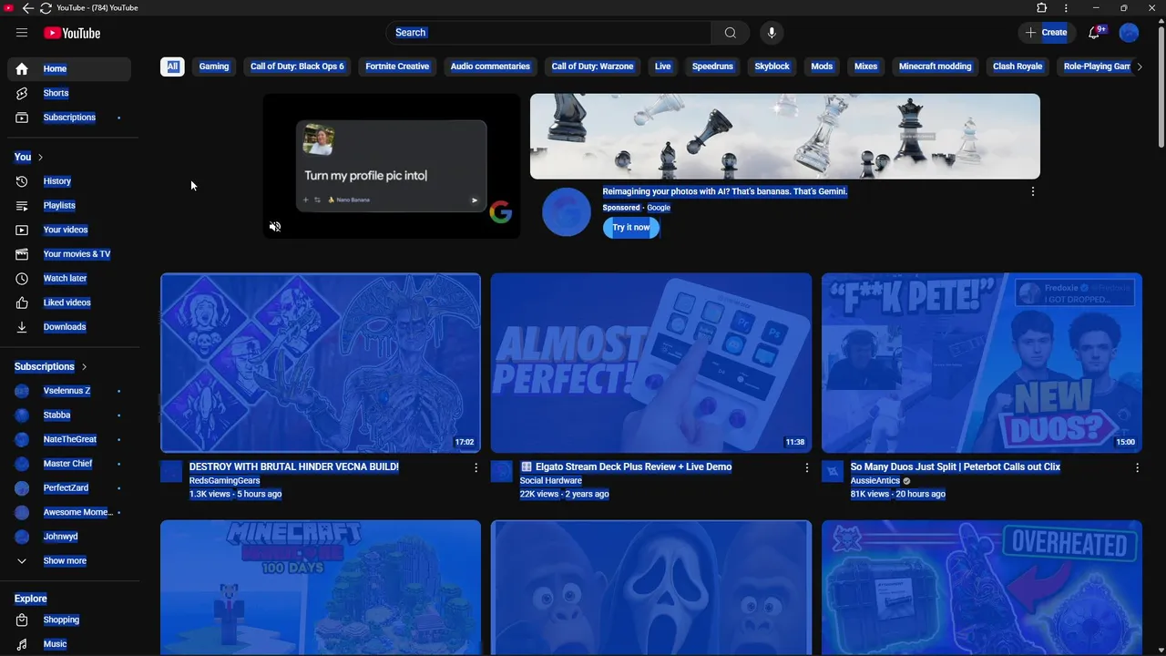Open Liked videos
The image size is (1166, 656).
[69, 302]
